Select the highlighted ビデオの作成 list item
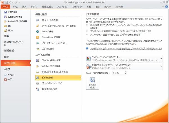Viewport: 169px width, 123px height. pyautogui.click(x=58, y=78)
